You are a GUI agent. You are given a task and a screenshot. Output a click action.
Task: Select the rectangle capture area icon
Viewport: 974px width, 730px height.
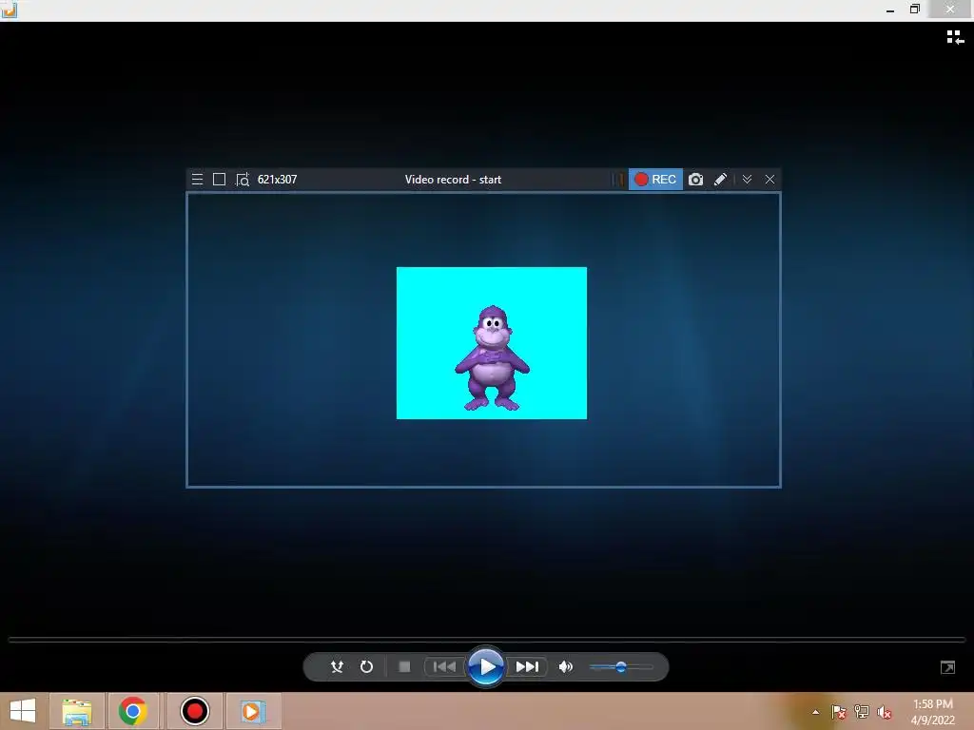click(220, 180)
